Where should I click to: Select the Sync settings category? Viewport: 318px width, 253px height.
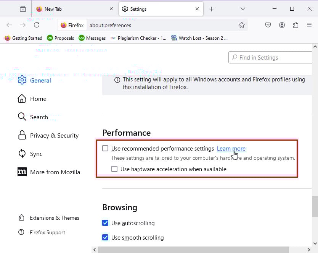click(x=36, y=154)
